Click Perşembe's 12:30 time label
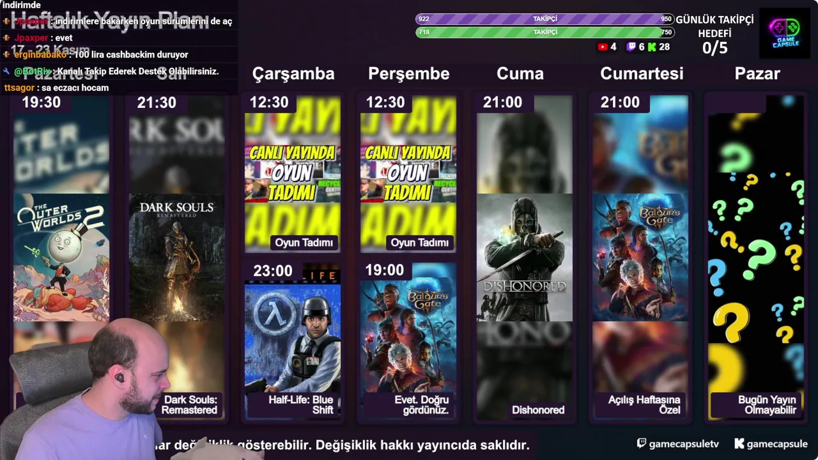The image size is (818, 460). coord(385,102)
